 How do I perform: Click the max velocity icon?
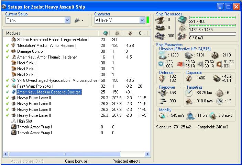pyautogui.click(x=162, y=116)
